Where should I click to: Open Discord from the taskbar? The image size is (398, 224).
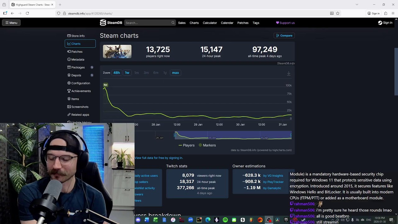coord(138,220)
